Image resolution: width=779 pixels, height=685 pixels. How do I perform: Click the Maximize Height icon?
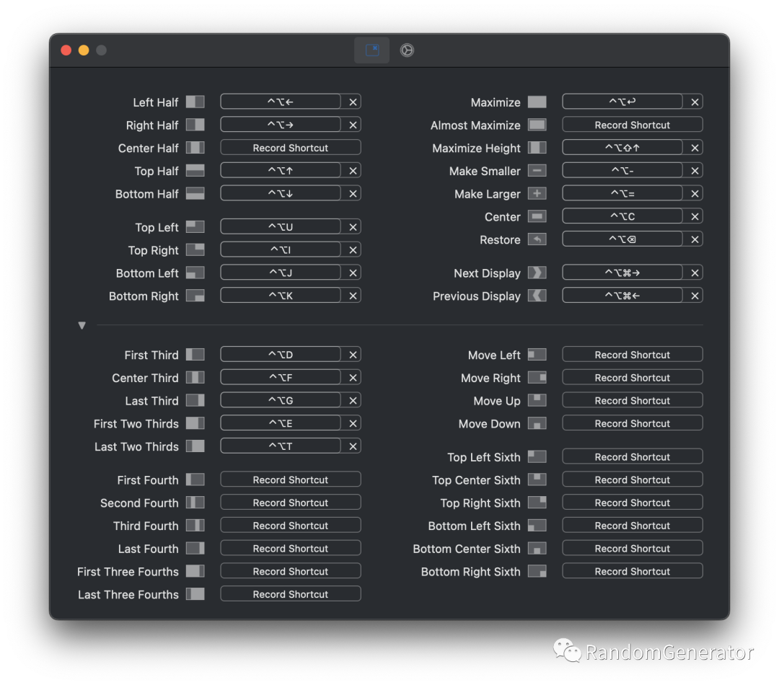coord(537,148)
